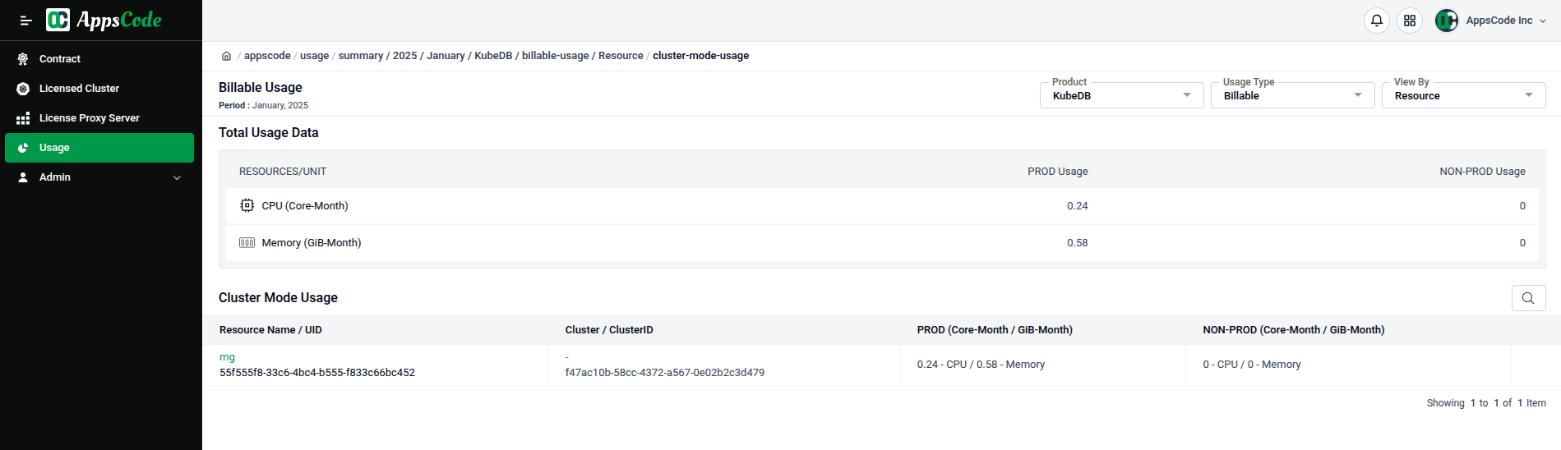Collapse sidebar with the hamburger icon
Image resolution: width=1561 pixels, height=450 pixels.
(x=25, y=21)
